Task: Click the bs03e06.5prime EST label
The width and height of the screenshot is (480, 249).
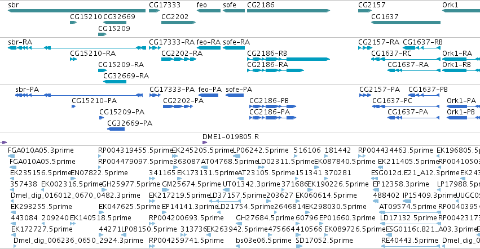Action: [263, 241]
